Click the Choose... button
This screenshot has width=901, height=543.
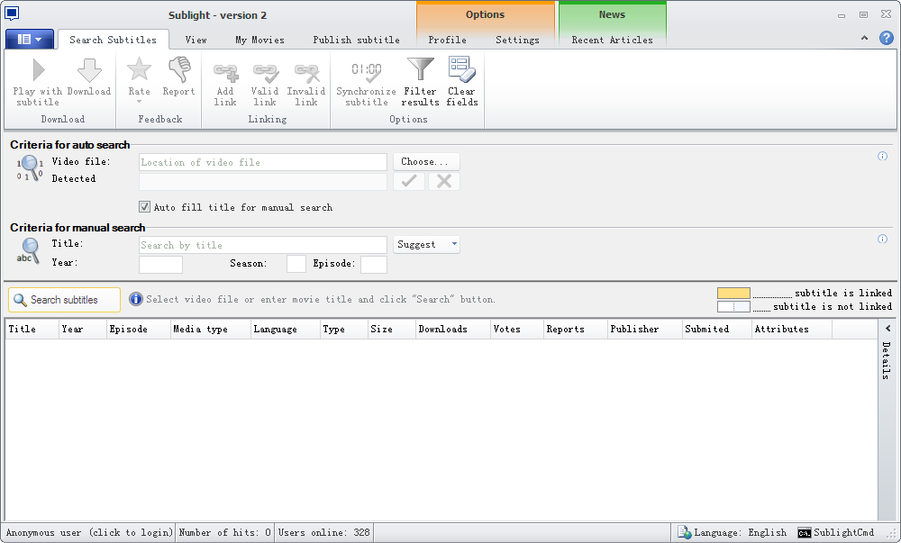[x=426, y=162]
